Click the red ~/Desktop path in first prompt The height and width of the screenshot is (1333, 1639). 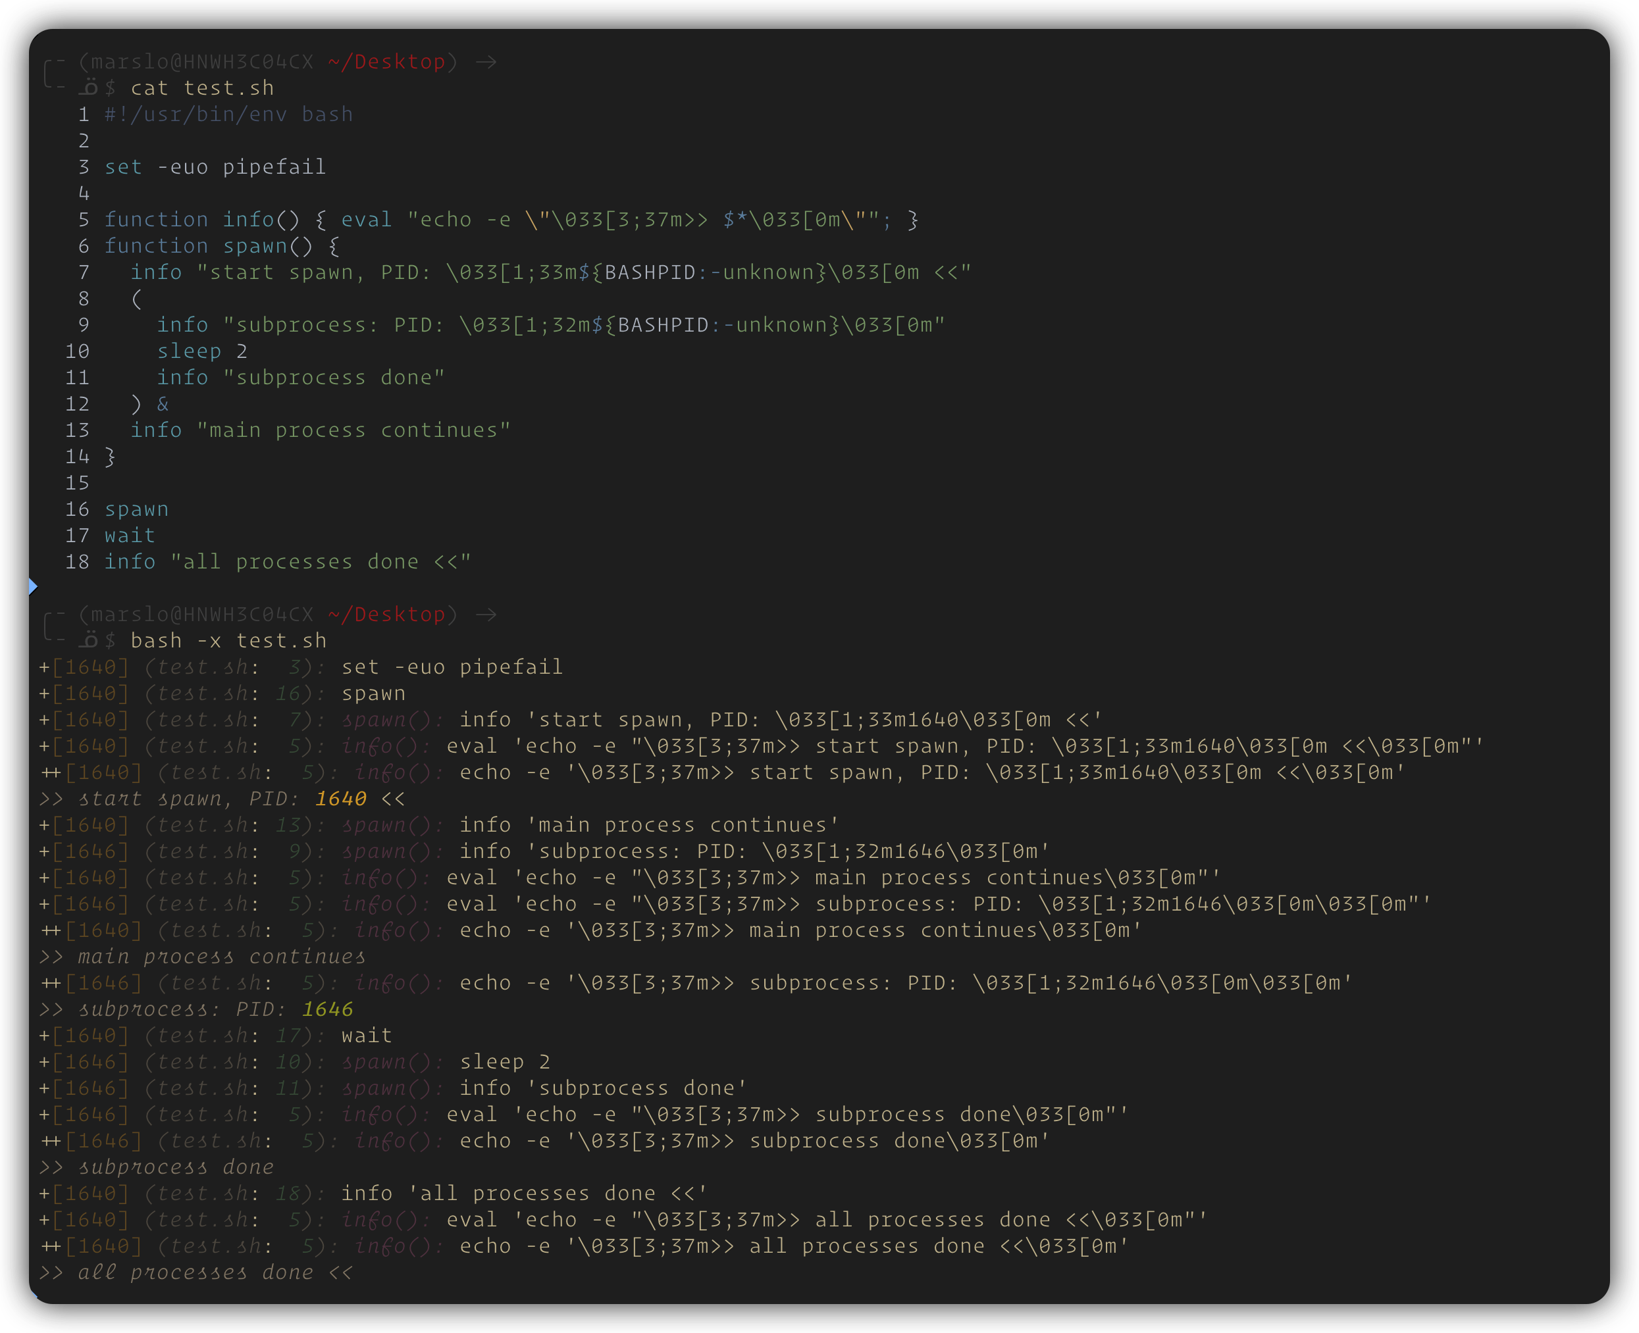tap(386, 61)
